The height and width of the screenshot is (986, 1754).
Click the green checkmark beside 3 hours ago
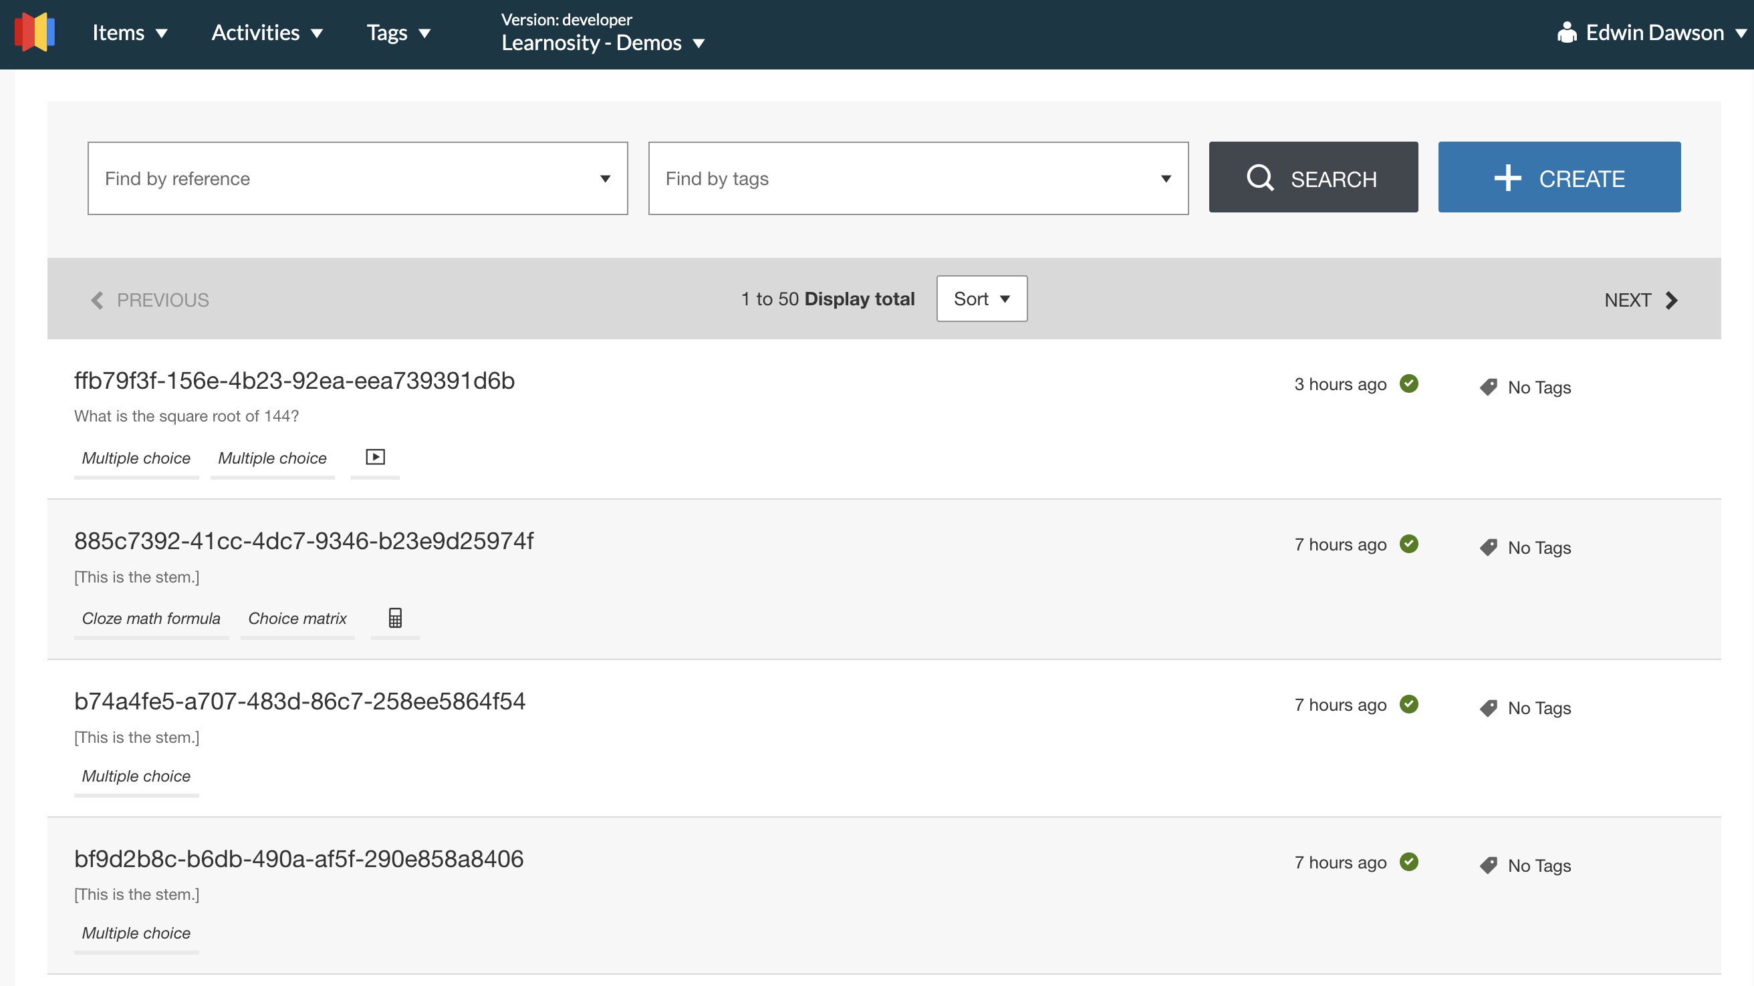tap(1410, 384)
